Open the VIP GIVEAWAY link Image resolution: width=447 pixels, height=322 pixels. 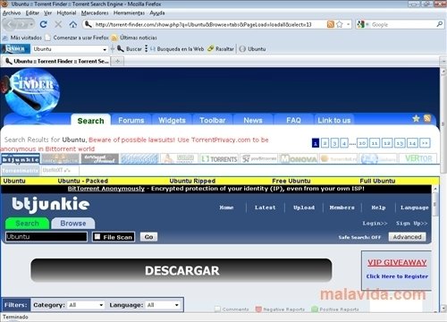tap(397, 263)
